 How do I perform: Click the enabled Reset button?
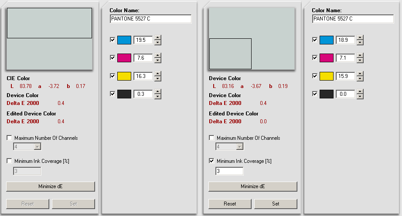230,204
